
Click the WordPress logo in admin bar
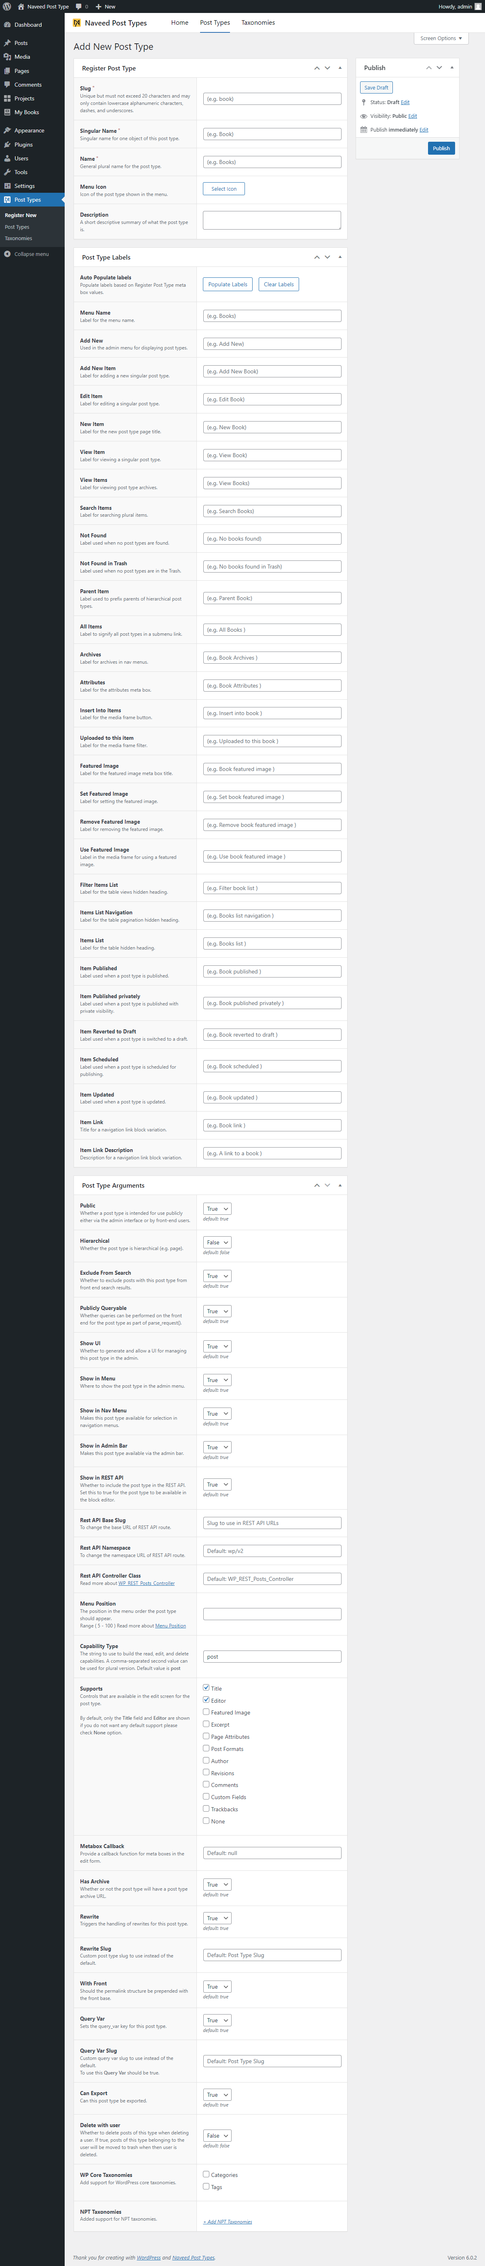click(7, 6)
